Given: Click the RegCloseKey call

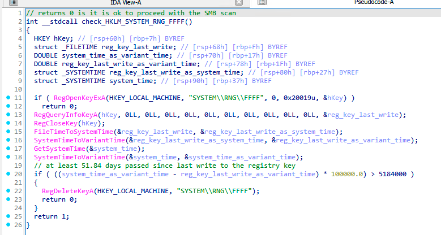Looking at the screenshot, I should pyautogui.click(x=55, y=123).
